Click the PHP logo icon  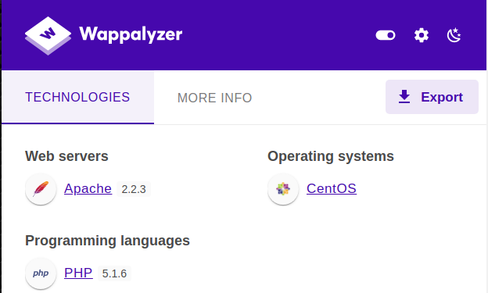tap(41, 273)
